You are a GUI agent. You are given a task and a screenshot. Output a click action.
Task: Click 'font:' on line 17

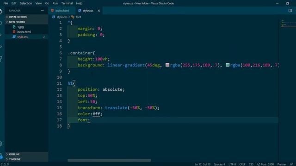[84, 120]
